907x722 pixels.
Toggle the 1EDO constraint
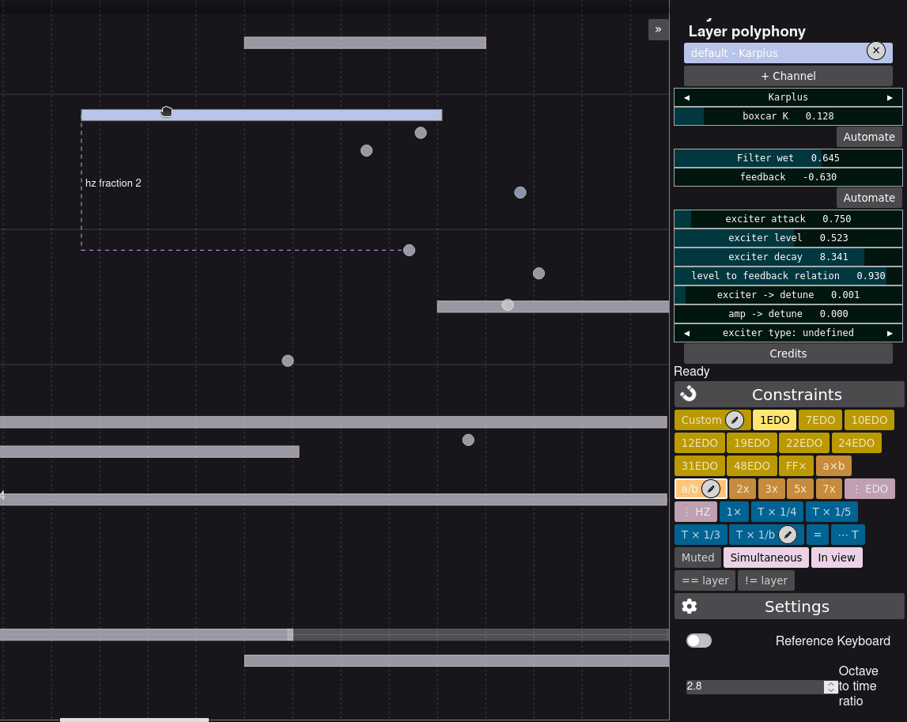tap(774, 420)
